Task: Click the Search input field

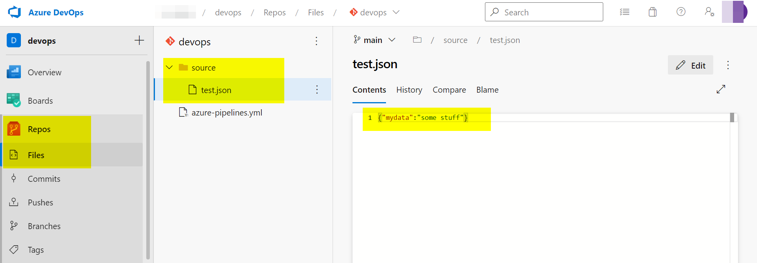Action: click(544, 12)
